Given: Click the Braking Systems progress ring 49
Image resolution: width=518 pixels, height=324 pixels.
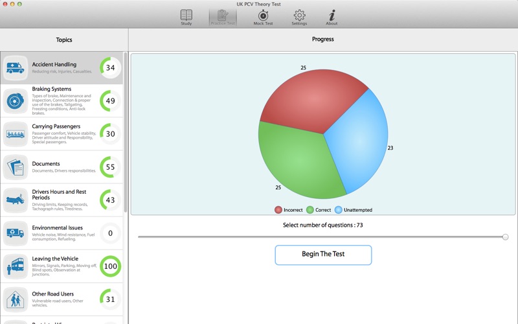Looking at the screenshot, I should (x=110, y=101).
